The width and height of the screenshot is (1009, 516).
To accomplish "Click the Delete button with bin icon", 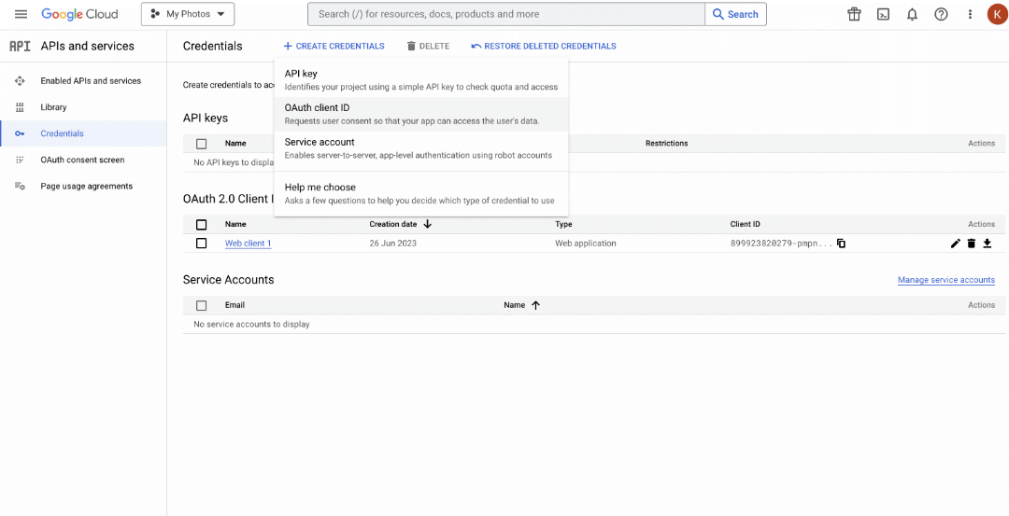I will point(428,47).
